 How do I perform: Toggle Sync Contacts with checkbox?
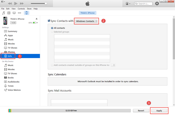tap(49, 21)
